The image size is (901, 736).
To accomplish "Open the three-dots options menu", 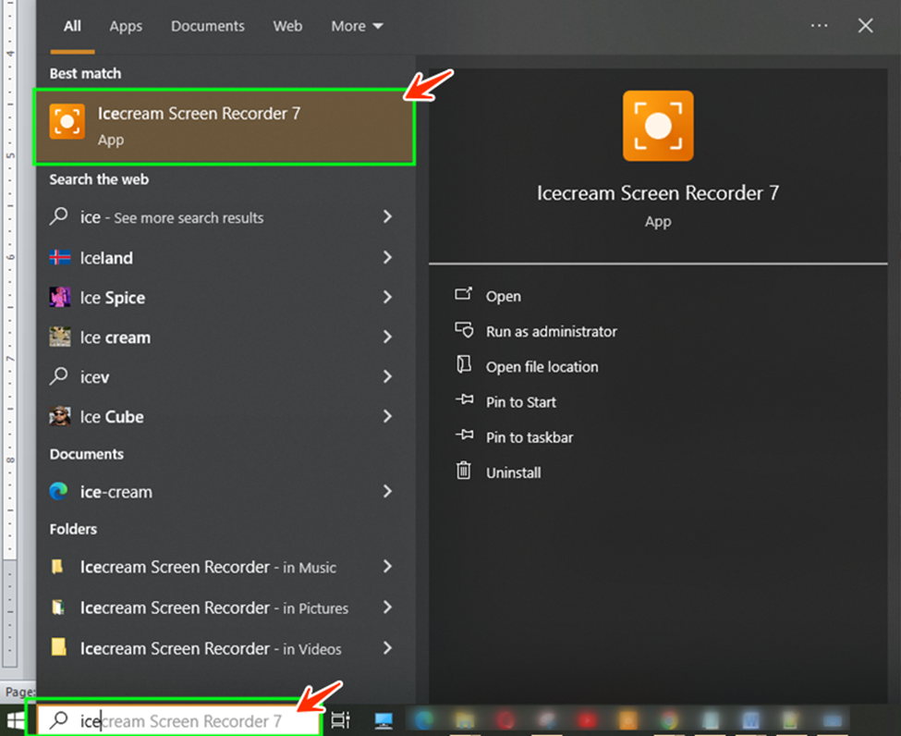I will point(819,26).
